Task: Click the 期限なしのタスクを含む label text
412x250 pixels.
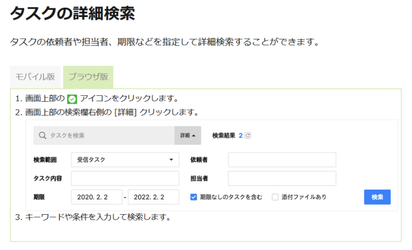Action: 231,197
